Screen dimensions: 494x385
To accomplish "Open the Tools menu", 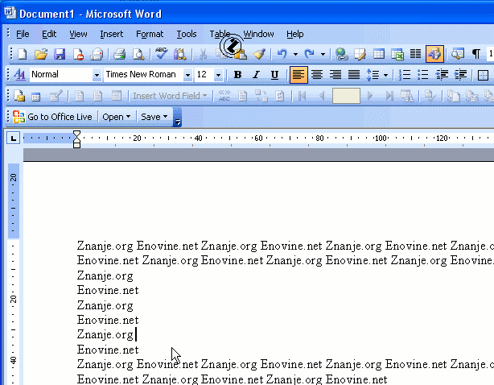I will pos(187,34).
